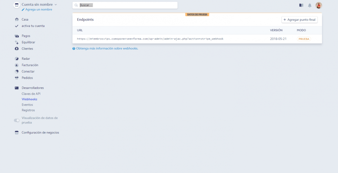Viewport: 338px width, 173px height.
Task: Select the Webhooks submenu item
Action: click(29, 99)
